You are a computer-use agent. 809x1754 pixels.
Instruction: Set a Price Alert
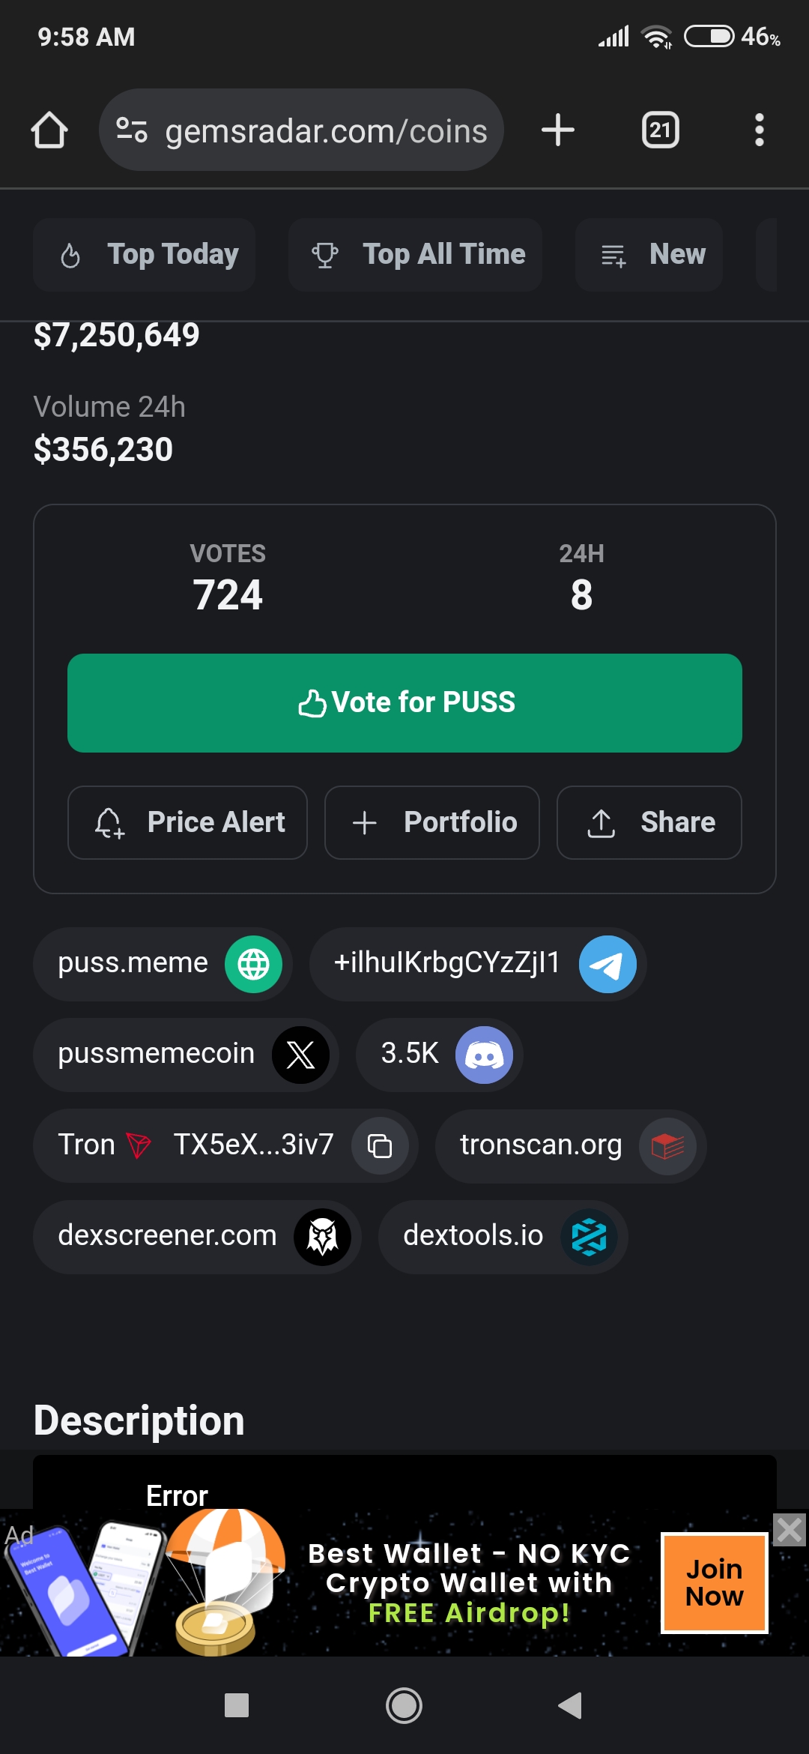[187, 822]
